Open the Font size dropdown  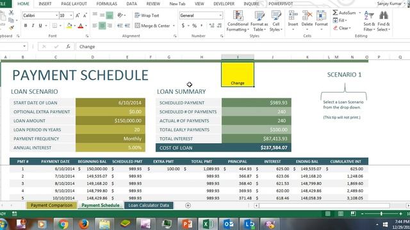click(x=71, y=15)
